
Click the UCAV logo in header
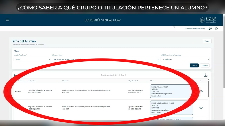[x=208, y=20]
